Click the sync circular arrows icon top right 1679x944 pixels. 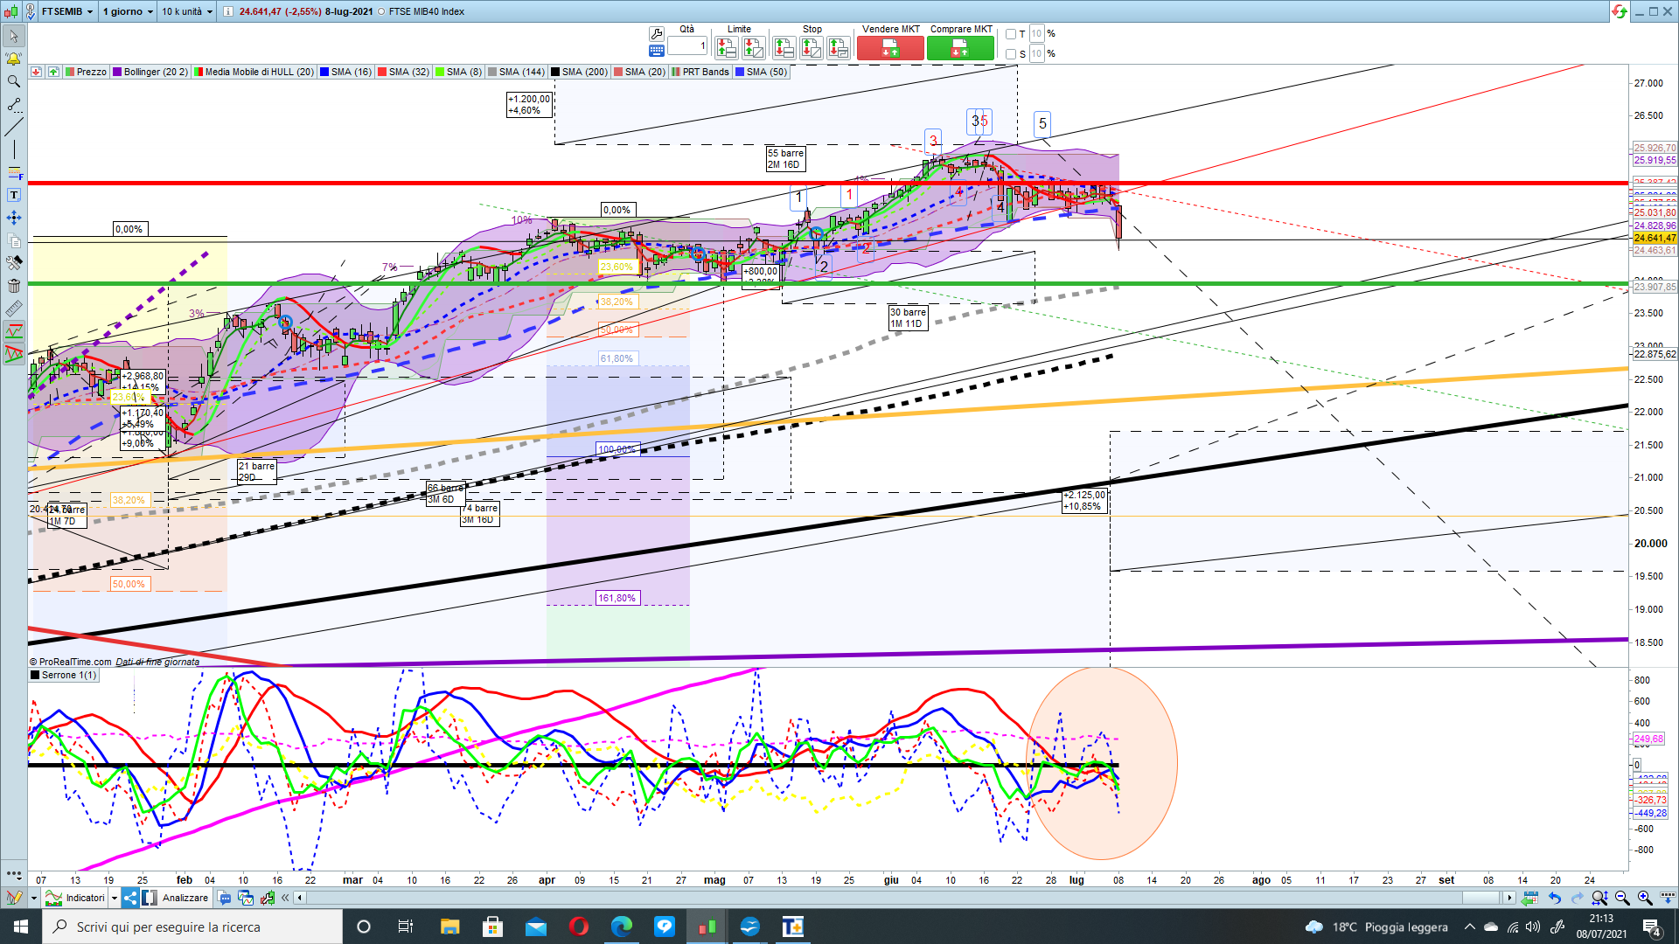[1620, 11]
